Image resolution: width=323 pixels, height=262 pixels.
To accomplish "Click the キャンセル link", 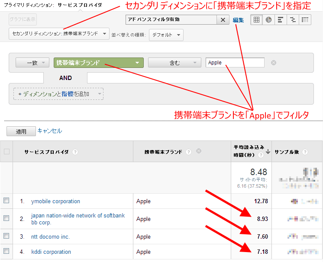I will click(50, 131).
